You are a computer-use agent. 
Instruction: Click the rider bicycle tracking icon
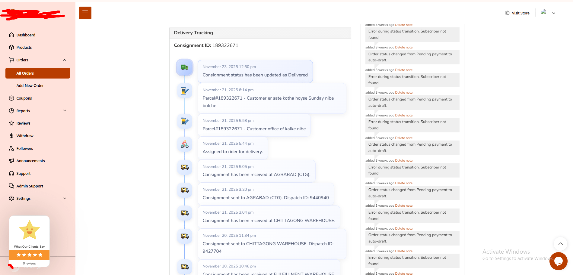184,144
